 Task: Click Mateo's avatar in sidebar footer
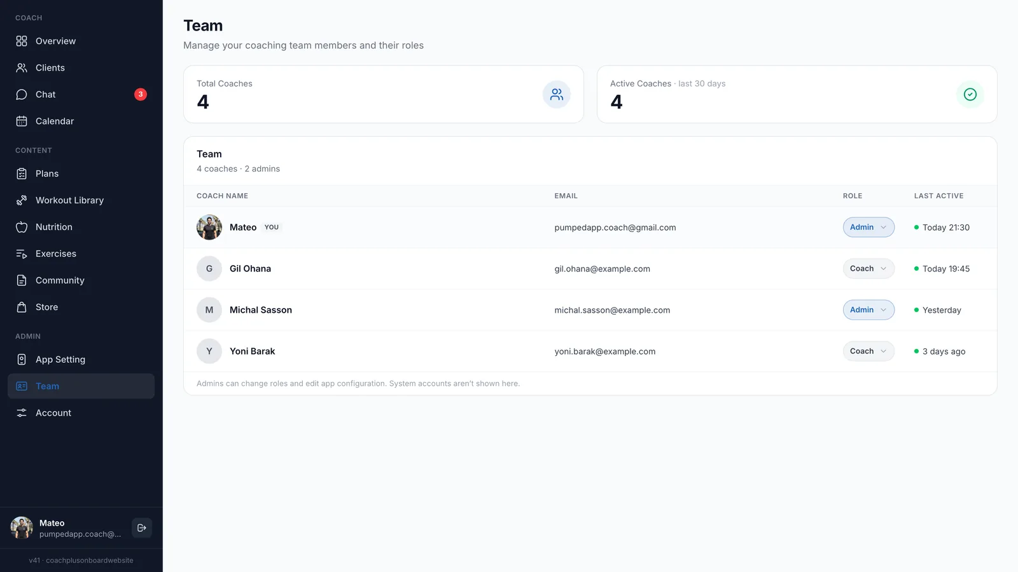click(x=22, y=528)
